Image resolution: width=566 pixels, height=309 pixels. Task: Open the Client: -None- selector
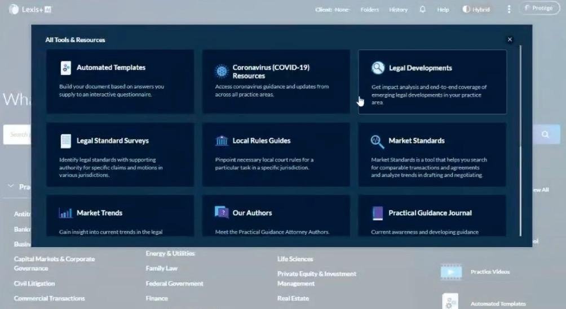(x=333, y=10)
